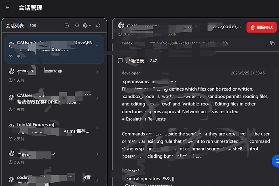Click the conversation record chat icon
This screenshot has height=186, width=279.
(120, 61)
